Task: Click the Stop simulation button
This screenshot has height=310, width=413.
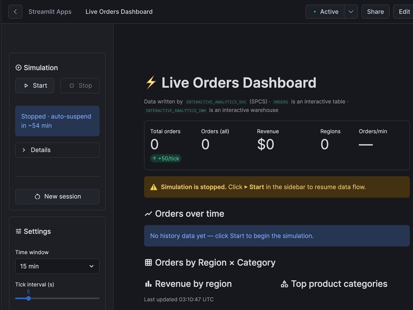Action: pyautogui.click(x=80, y=86)
